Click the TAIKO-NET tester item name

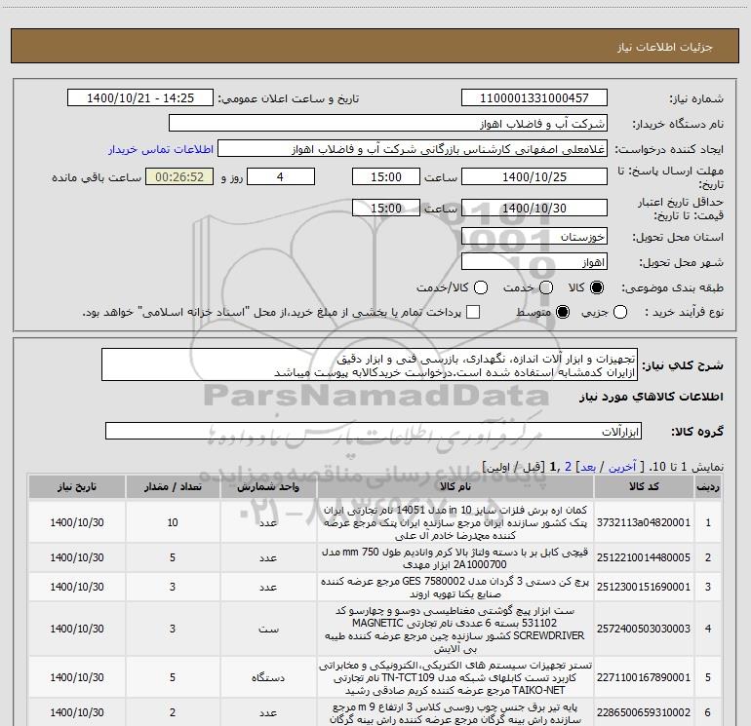coord(455,677)
